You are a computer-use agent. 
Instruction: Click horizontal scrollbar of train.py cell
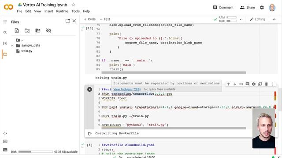pos(174,72)
